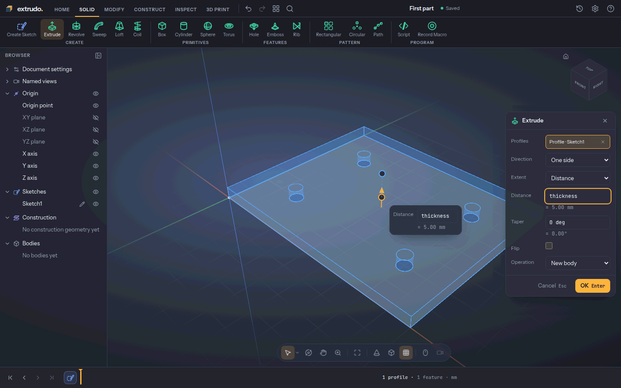The height and width of the screenshot is (388, 621).
Task: Choose the Sweep tool
Action: pos(99,29)
